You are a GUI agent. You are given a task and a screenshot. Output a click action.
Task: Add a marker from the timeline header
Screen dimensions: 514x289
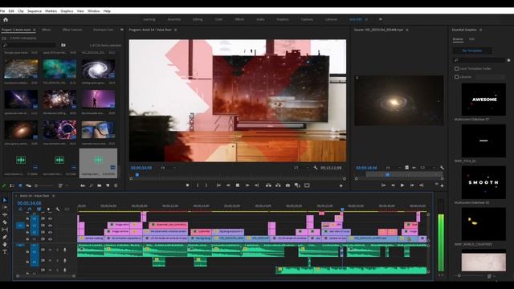tap(48, 209)
